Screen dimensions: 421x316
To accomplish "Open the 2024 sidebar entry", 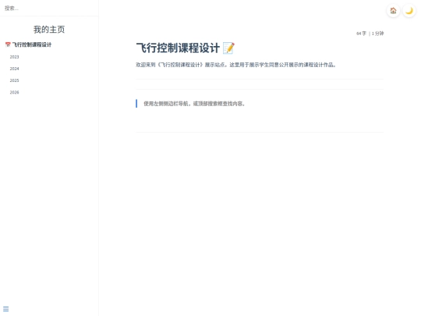I will (x=15, y=69).
